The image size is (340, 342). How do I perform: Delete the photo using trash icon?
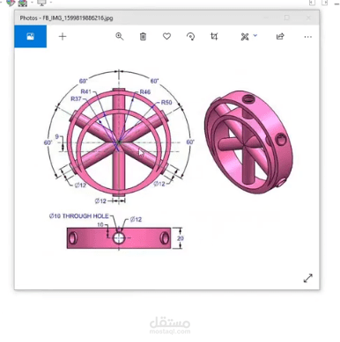[143, 36]
